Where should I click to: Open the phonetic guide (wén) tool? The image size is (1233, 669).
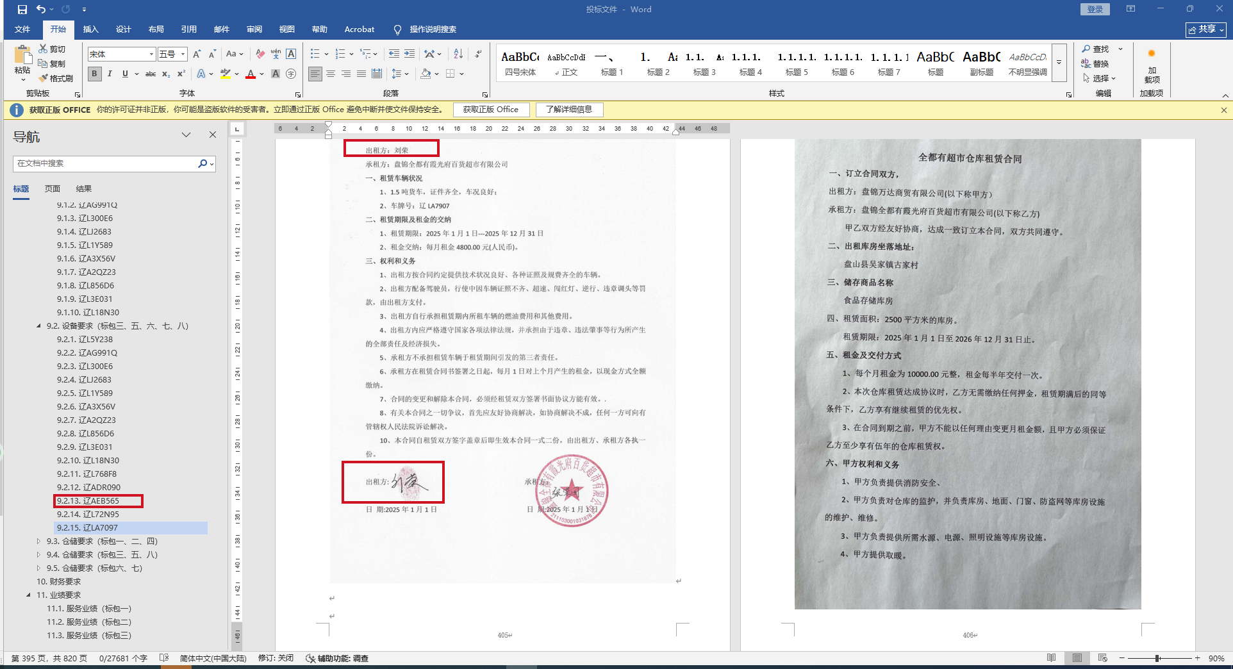pos(276,54)
